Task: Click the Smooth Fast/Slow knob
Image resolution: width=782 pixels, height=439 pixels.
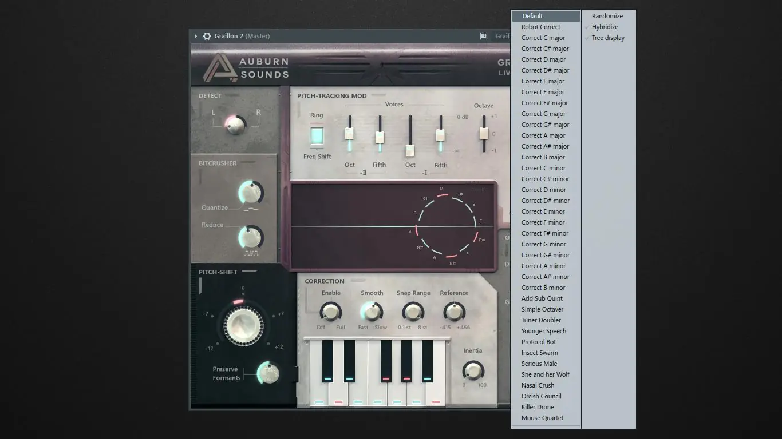Action: (372, 312)
